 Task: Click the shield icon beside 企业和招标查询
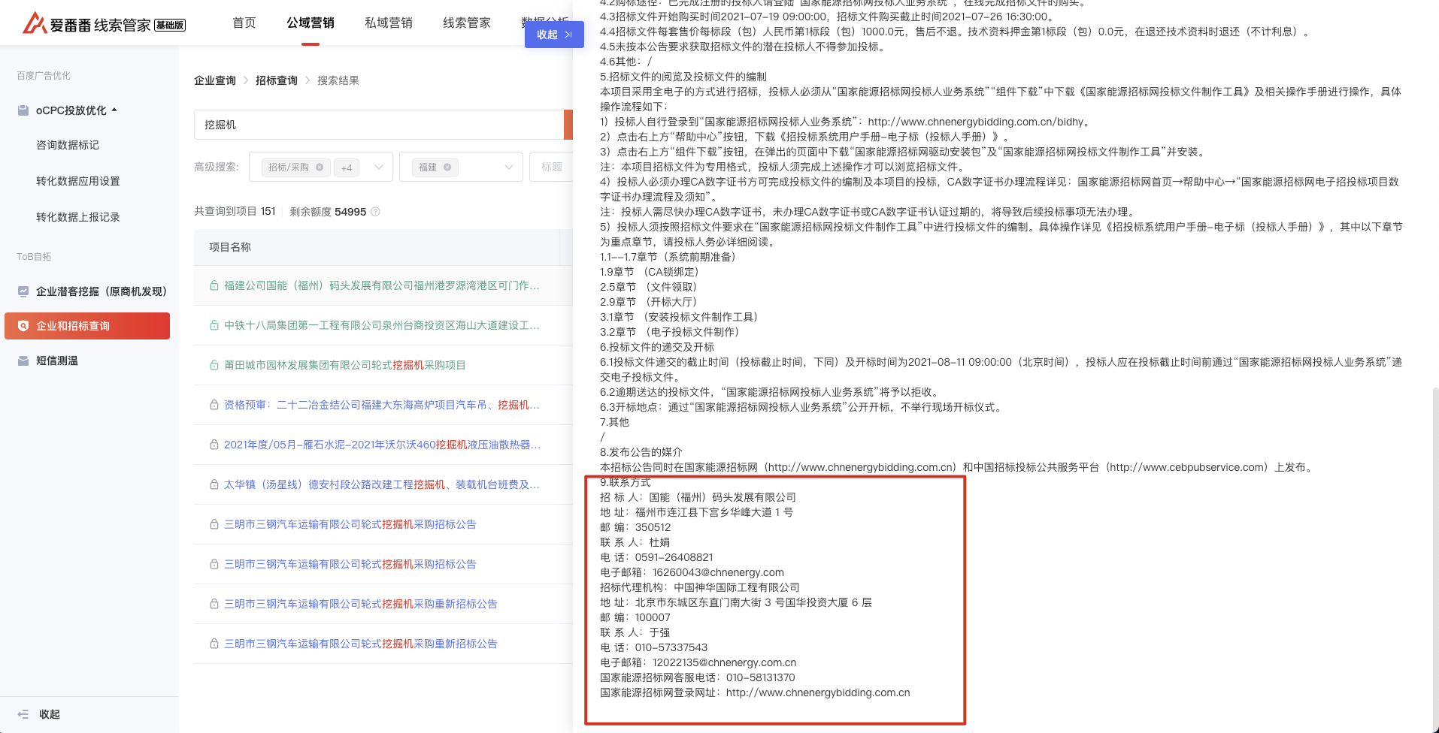[23, 326]
